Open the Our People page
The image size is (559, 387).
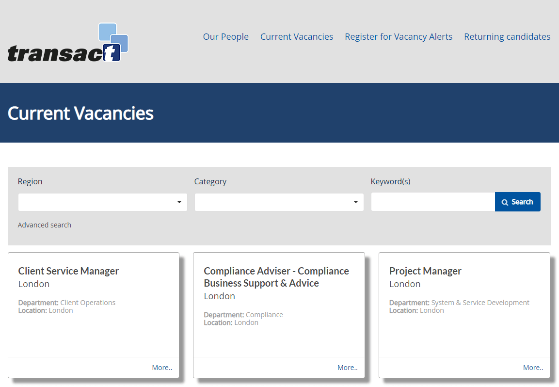pos(225,36)
